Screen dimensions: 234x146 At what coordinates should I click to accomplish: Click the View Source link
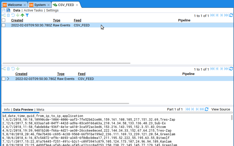tap(220, 109)
